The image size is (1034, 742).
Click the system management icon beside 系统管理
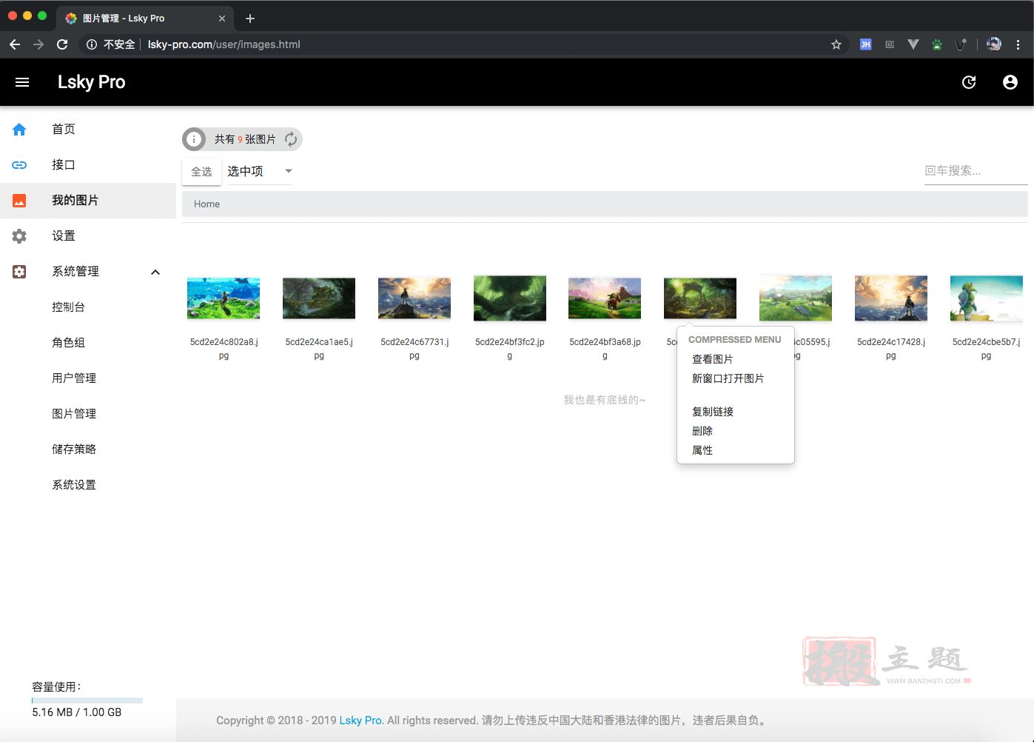point(19,272)
